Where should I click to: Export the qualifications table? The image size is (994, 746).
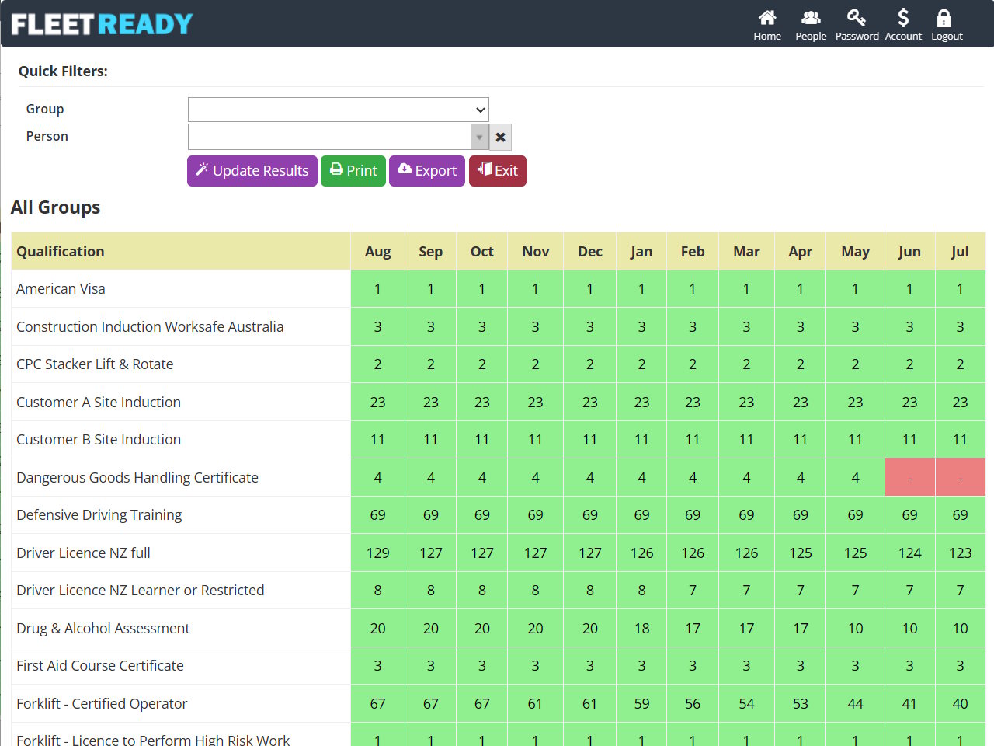click(427, 171)
